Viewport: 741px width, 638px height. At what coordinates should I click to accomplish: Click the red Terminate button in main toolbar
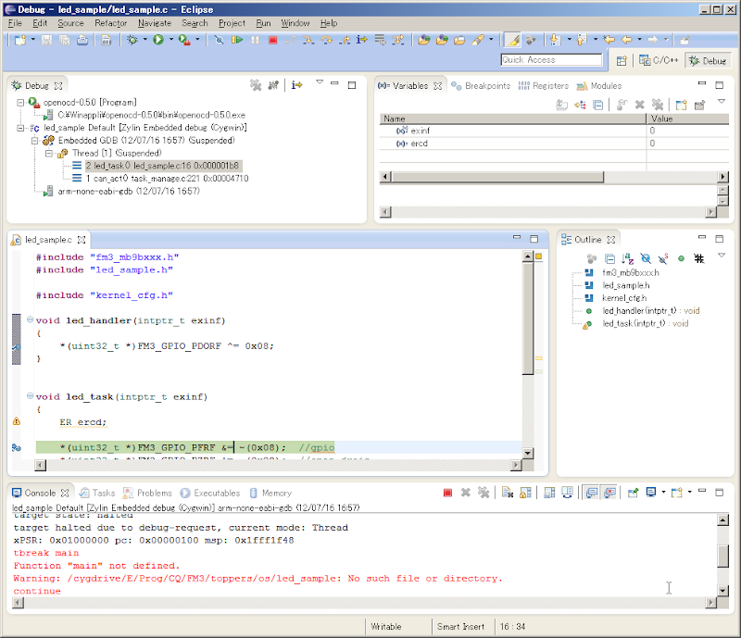pos(272,40)
